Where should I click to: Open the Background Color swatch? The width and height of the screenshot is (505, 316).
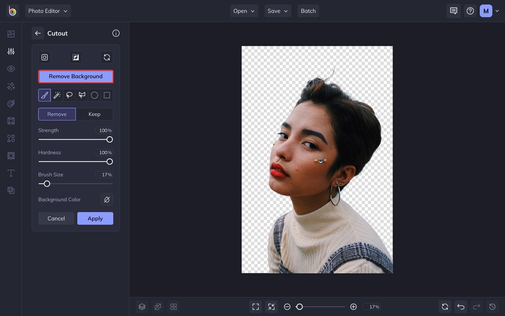[107, 200]
